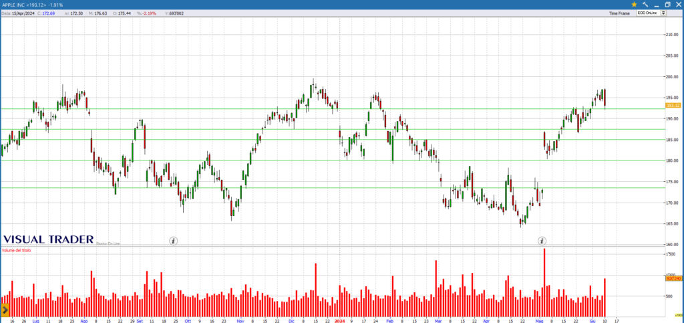Click the Time Frame label
The width and height of the screenshot is (684, 323).
[619, 13]
